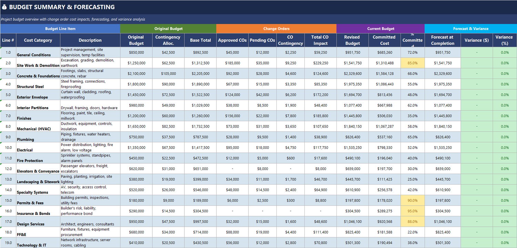Viewport: 517px width, 248px height.
Task: Select the highlighted 88.0% committed cell
Action: (413, 222)
